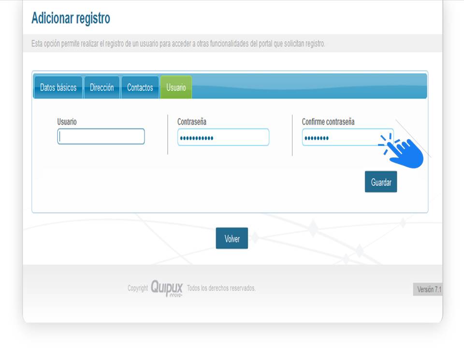Click the Confirme contraseña label text
The image size is (464, 348).
[x=328, y=122]
